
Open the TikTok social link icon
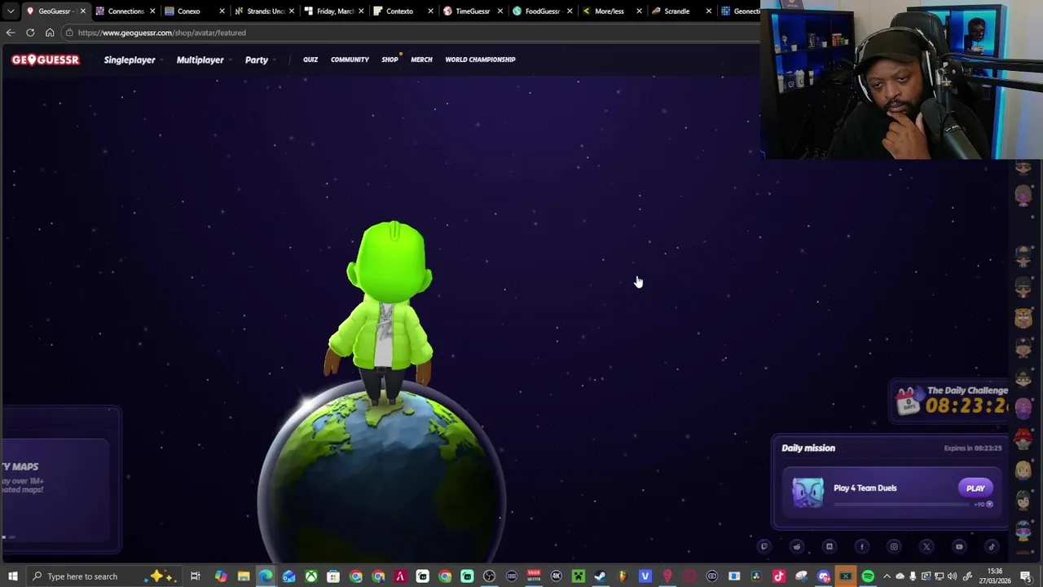click(992, 547)
